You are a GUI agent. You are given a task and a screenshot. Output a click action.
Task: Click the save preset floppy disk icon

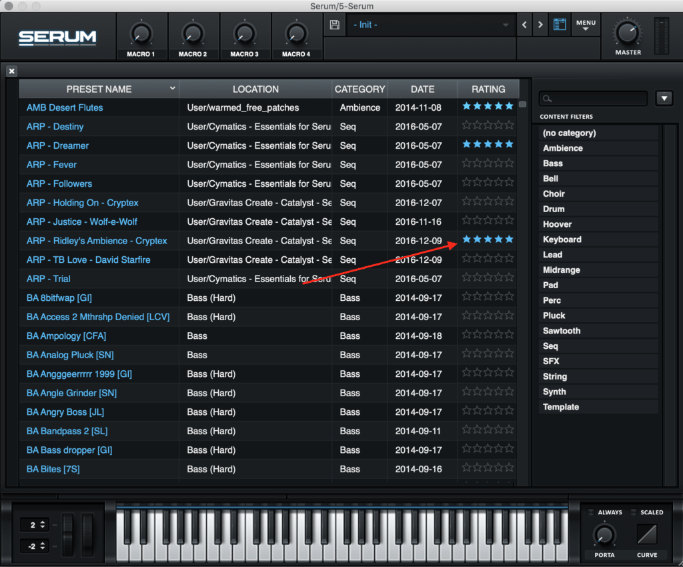pyautogui.click(x=334, y=25)
